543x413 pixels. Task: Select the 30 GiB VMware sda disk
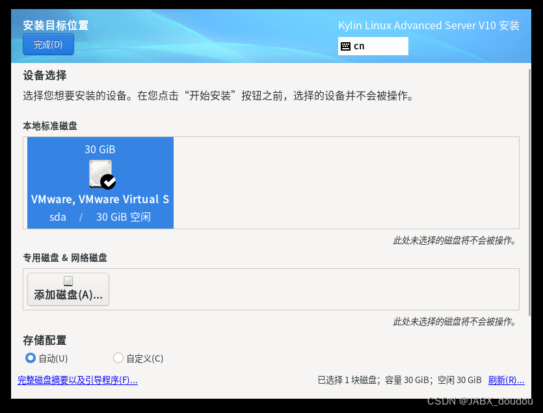[100, 182]
